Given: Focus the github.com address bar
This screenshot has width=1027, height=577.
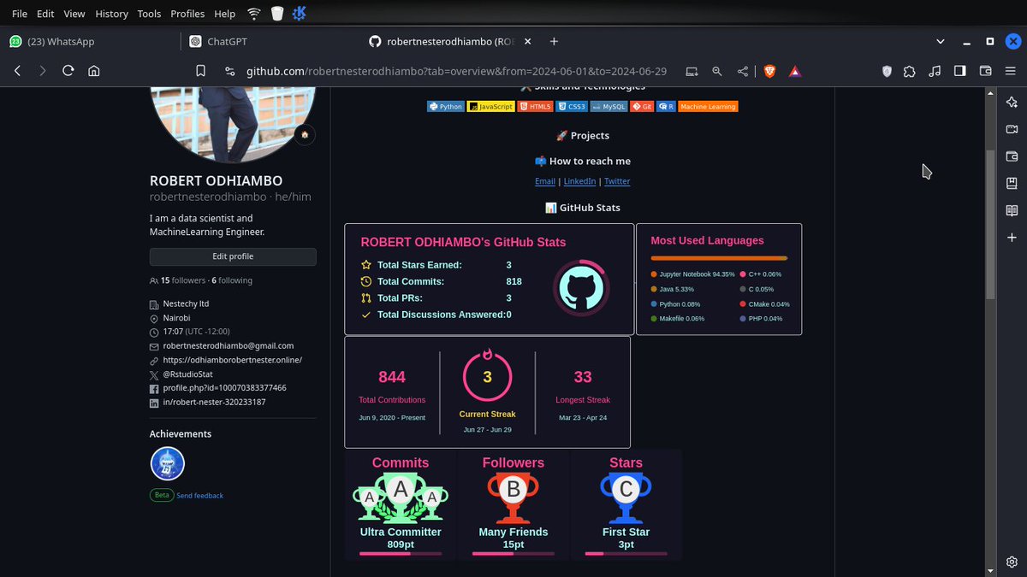Looking at the screenshot, I should (457, 72).
